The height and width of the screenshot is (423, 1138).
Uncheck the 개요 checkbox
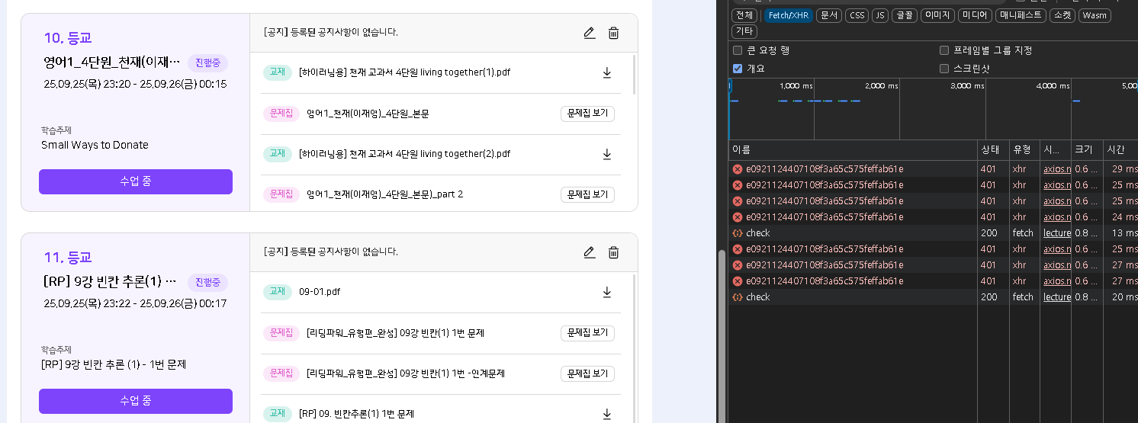point(738,69)
